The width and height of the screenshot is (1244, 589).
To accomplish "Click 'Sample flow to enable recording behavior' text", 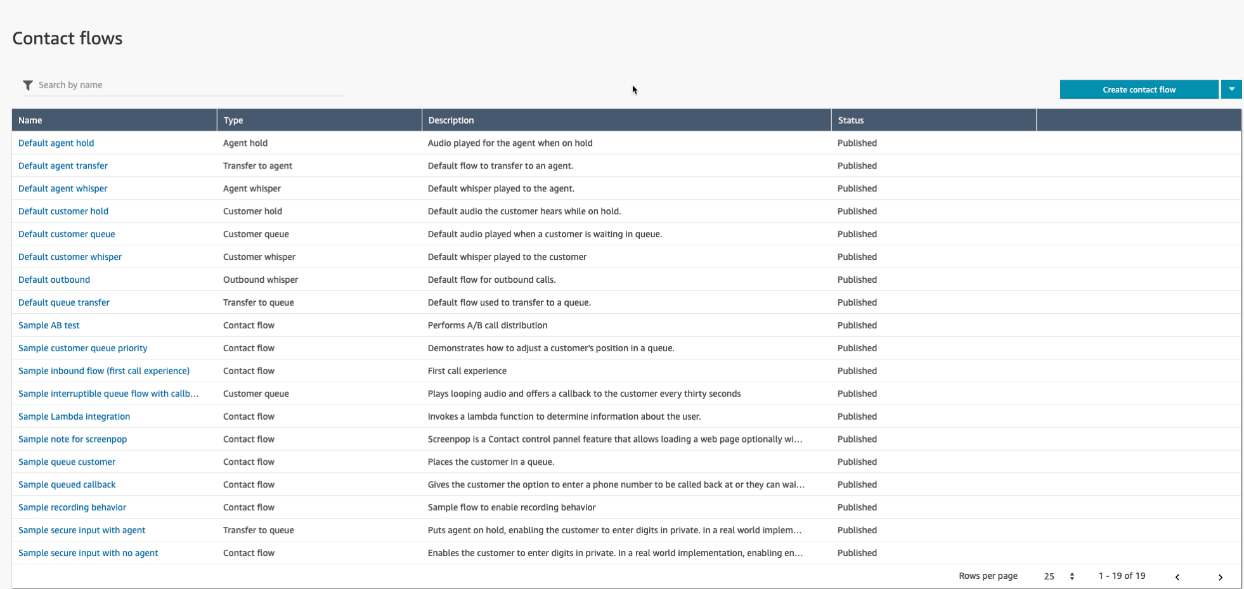I will [512, 508].
